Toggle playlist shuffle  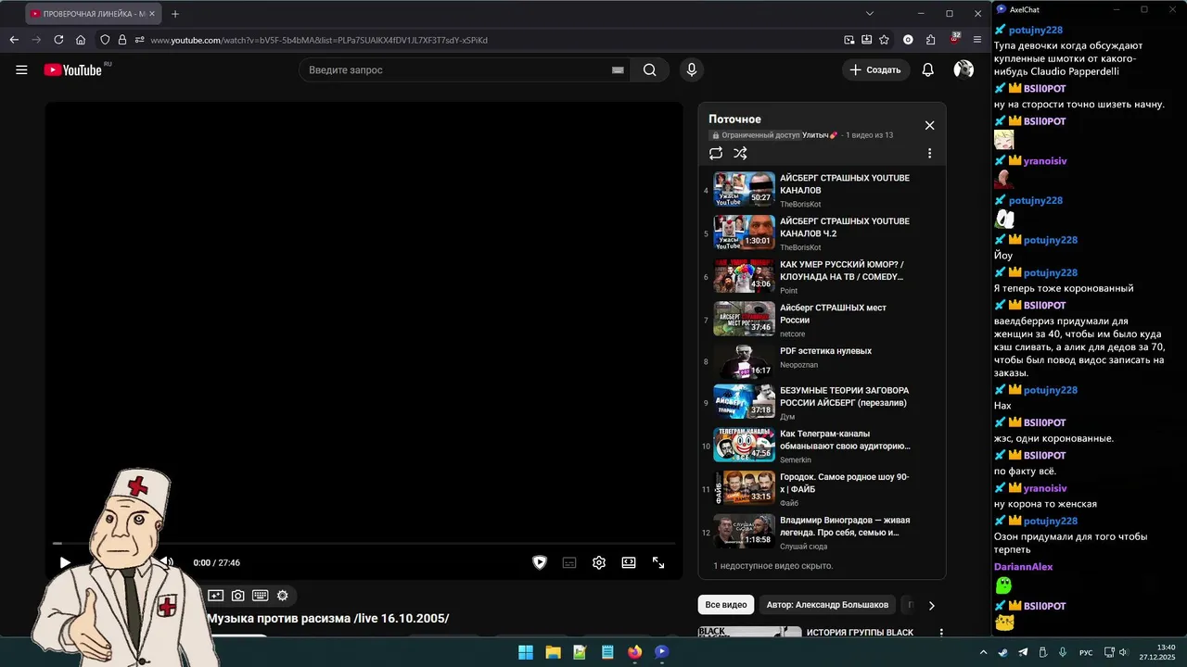(740, 154)
